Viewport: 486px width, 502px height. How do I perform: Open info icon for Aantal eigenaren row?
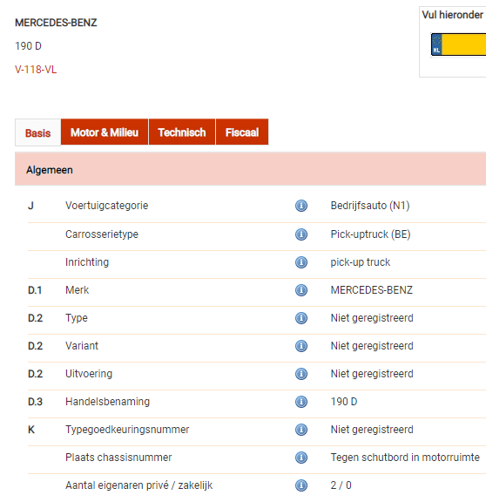301,485
